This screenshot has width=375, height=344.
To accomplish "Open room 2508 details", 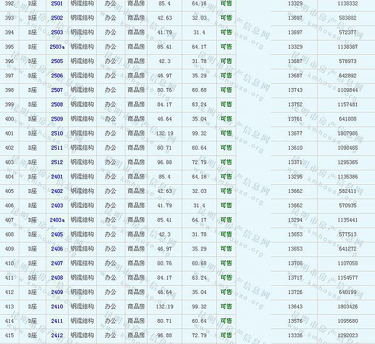I will (x=57, y=104).
